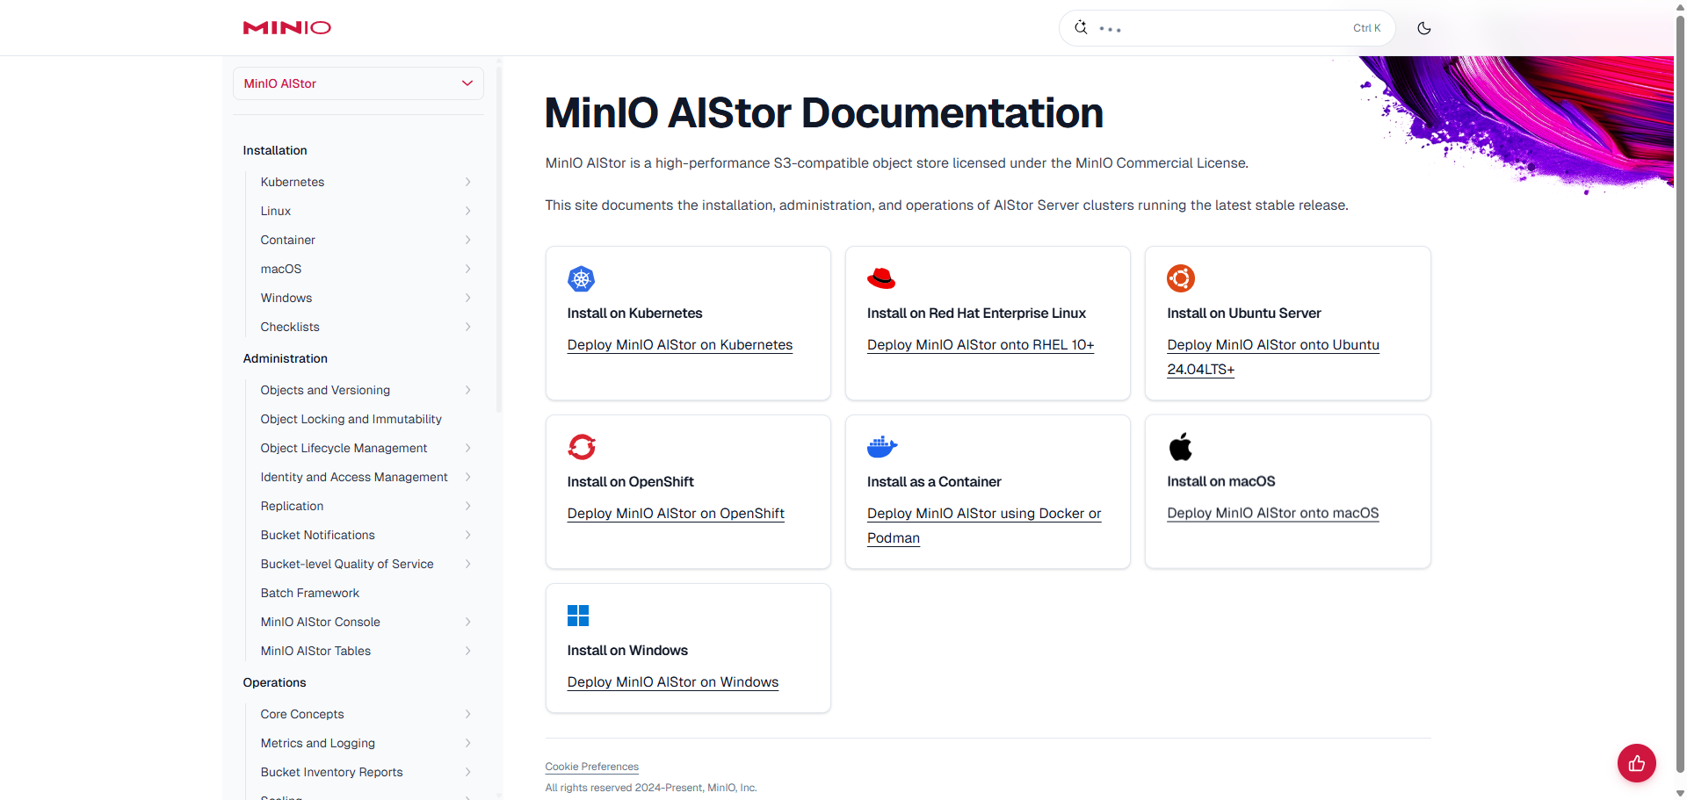This screenshot has height=800, width=1687.
Task: Click the Docker whale icon
Action: point(882,447)
